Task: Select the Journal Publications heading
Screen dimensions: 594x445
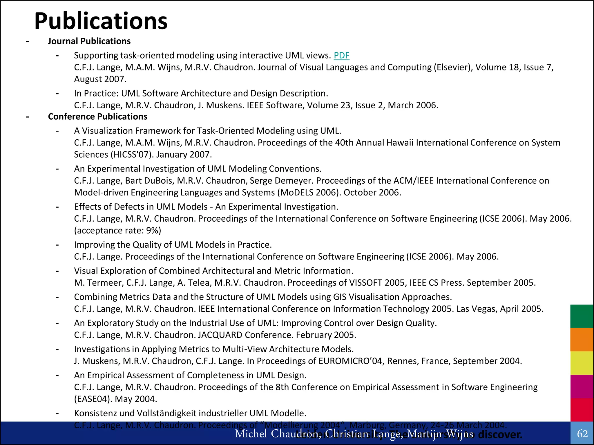Action: tap(89, 41)
